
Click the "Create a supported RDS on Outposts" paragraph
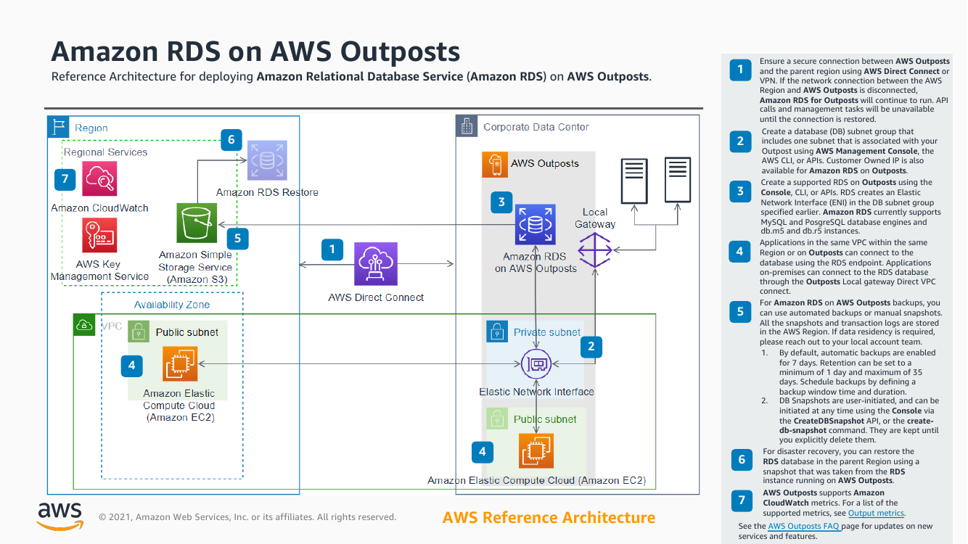coord(850,207)
